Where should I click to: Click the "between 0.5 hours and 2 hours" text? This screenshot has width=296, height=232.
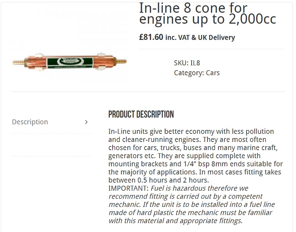[158, 180]
